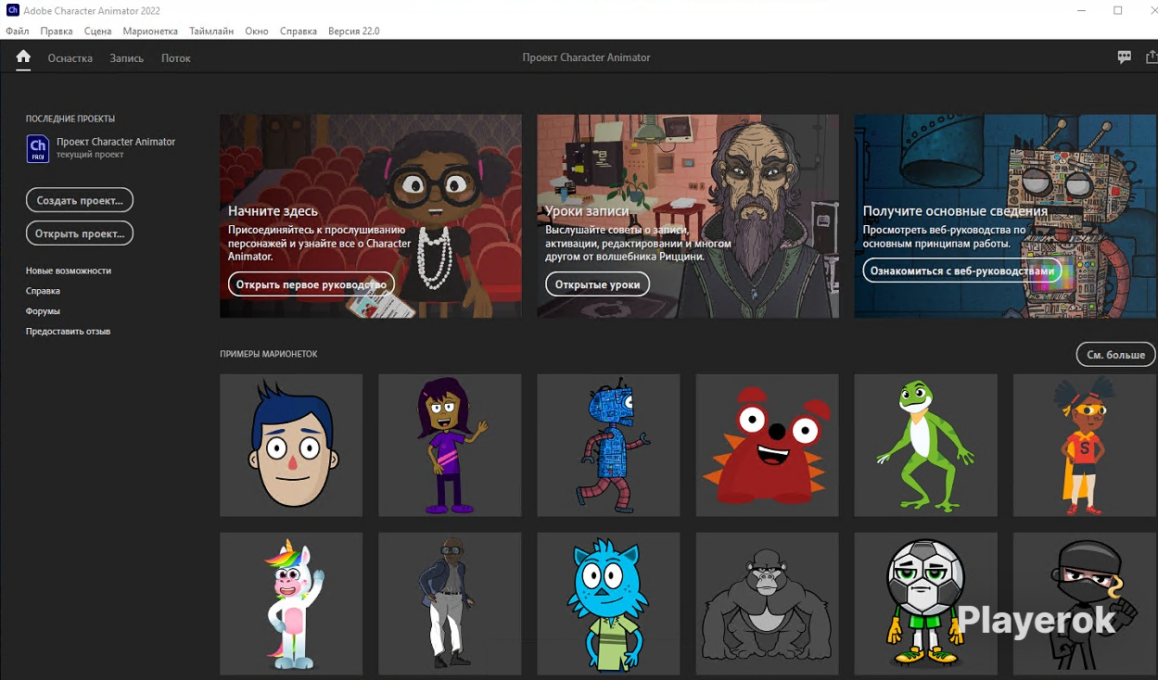Minimize the Character Animator window
This screenshot has width=1158, height=680.
[1083, 10]
